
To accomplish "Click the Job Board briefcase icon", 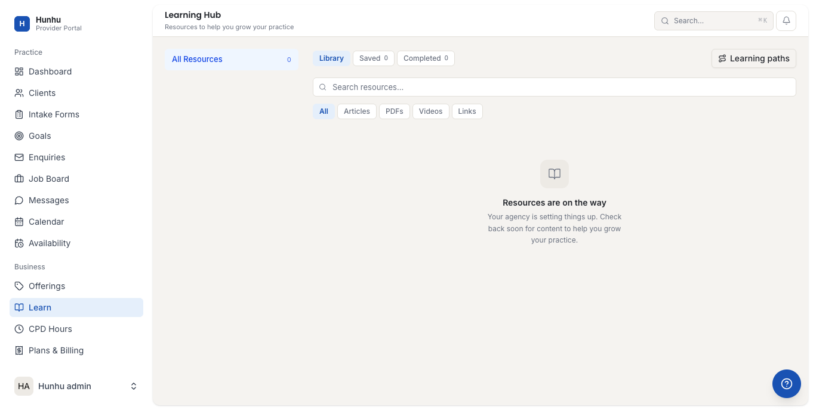I will (19, 179).
